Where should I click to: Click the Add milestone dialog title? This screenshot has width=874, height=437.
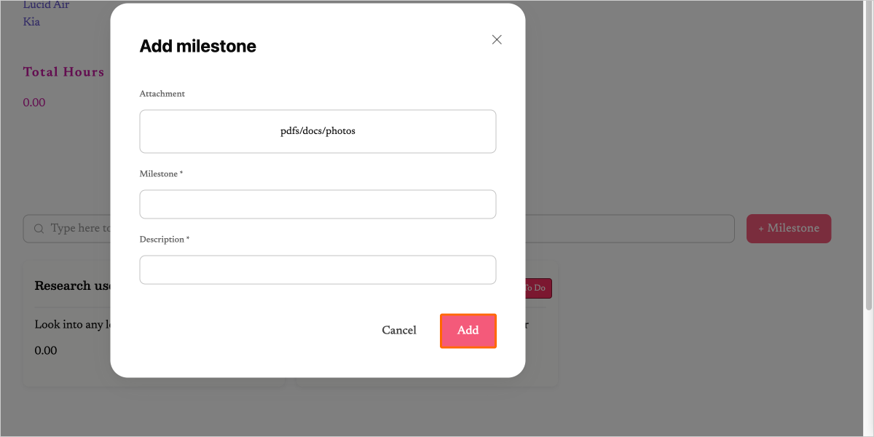[x=197, y=47]
